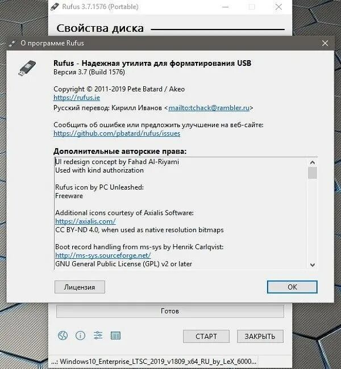Click scrollbar up arrow in credits box
341x369 pixels.
tap(313, 162)
